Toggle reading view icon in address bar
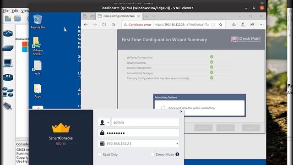 pyautogui.click(x=213, y=24)
